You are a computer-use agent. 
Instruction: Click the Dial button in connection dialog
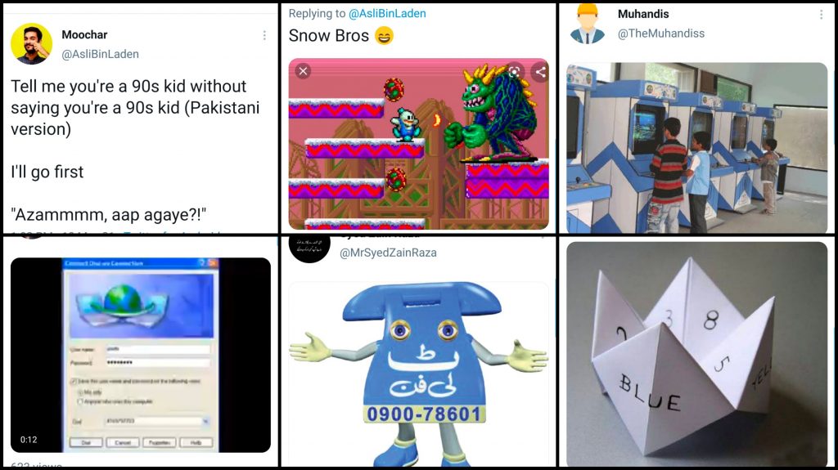86,443
